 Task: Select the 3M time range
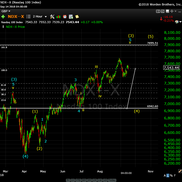click(x=89, y=180)
